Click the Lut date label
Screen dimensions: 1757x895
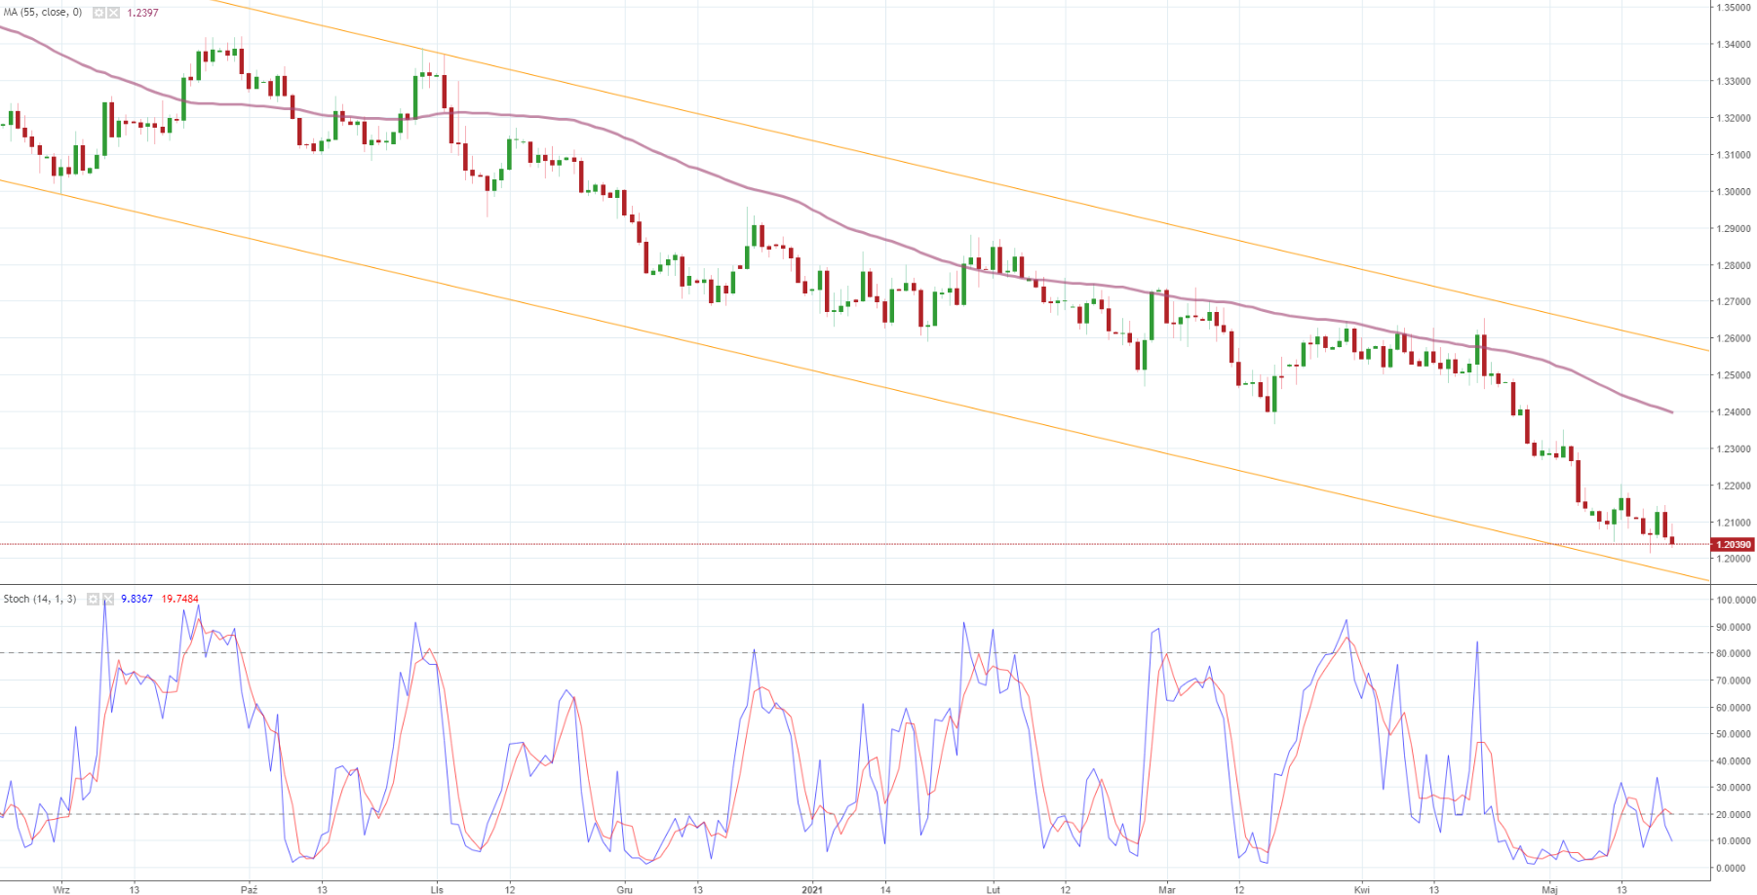(993, 889)
